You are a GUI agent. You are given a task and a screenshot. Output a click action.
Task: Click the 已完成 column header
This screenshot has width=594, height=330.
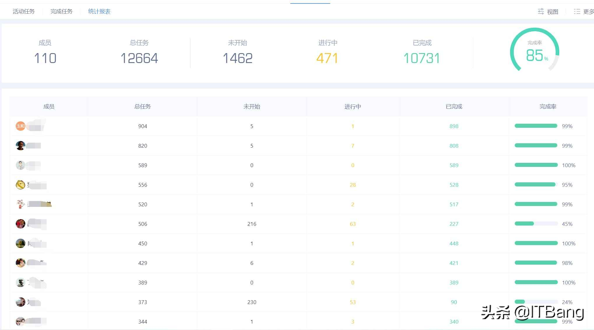pyautogui.click(x=454, y=106)
